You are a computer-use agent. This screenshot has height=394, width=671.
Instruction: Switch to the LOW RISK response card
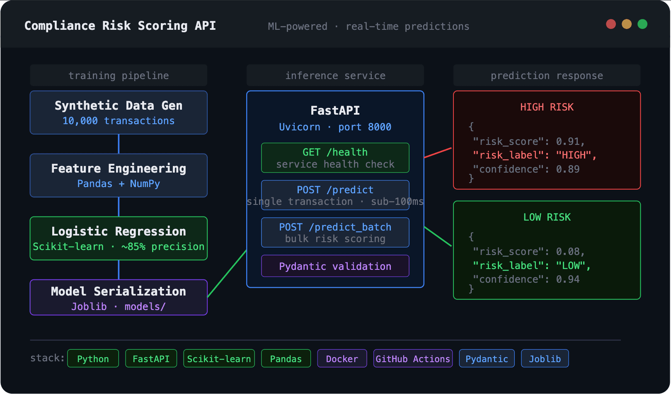pyautogui.click(x=547, y=250)
